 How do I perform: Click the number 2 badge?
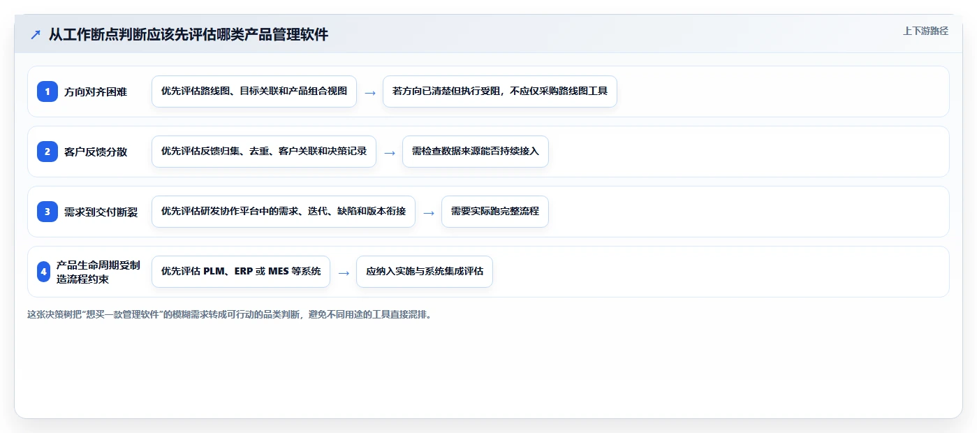(x=47, y=152)
